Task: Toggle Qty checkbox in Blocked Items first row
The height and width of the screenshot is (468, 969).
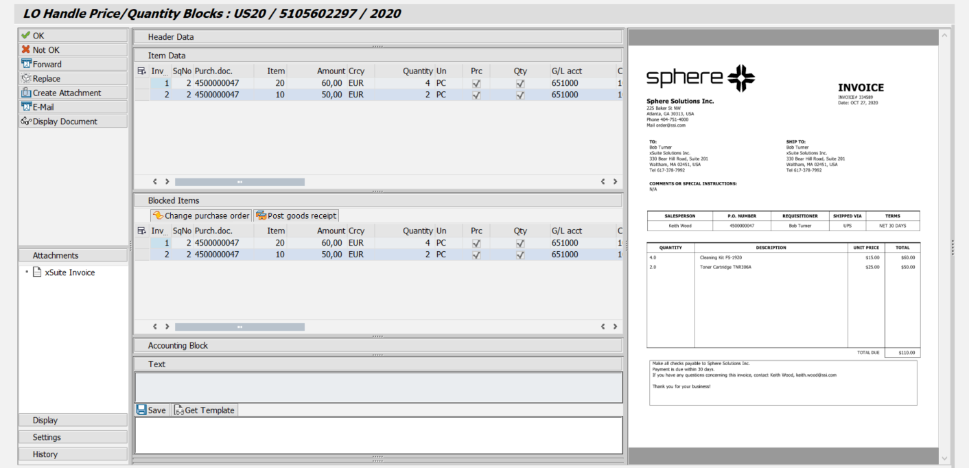Action: (520, 243)
